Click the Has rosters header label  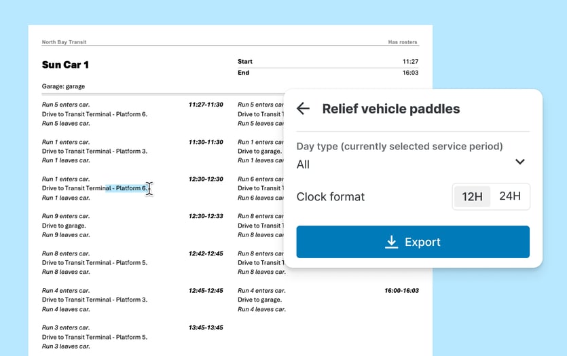point(402,42)
